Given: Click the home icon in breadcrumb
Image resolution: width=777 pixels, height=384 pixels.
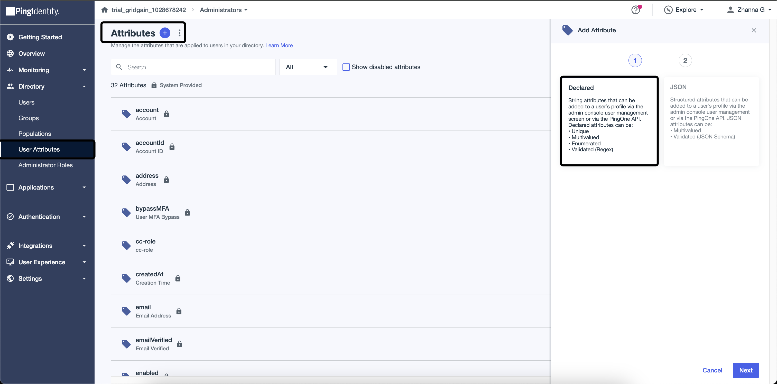Looking at the screenshot, I should click(x=105, y=10).
